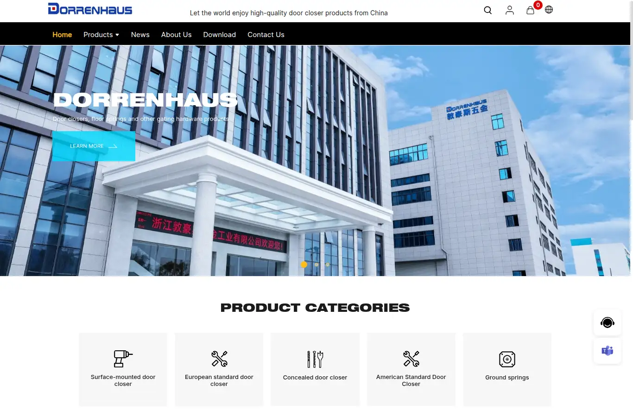Go to the Home menu item
The image size is (633, 417).
click(62, 35)
